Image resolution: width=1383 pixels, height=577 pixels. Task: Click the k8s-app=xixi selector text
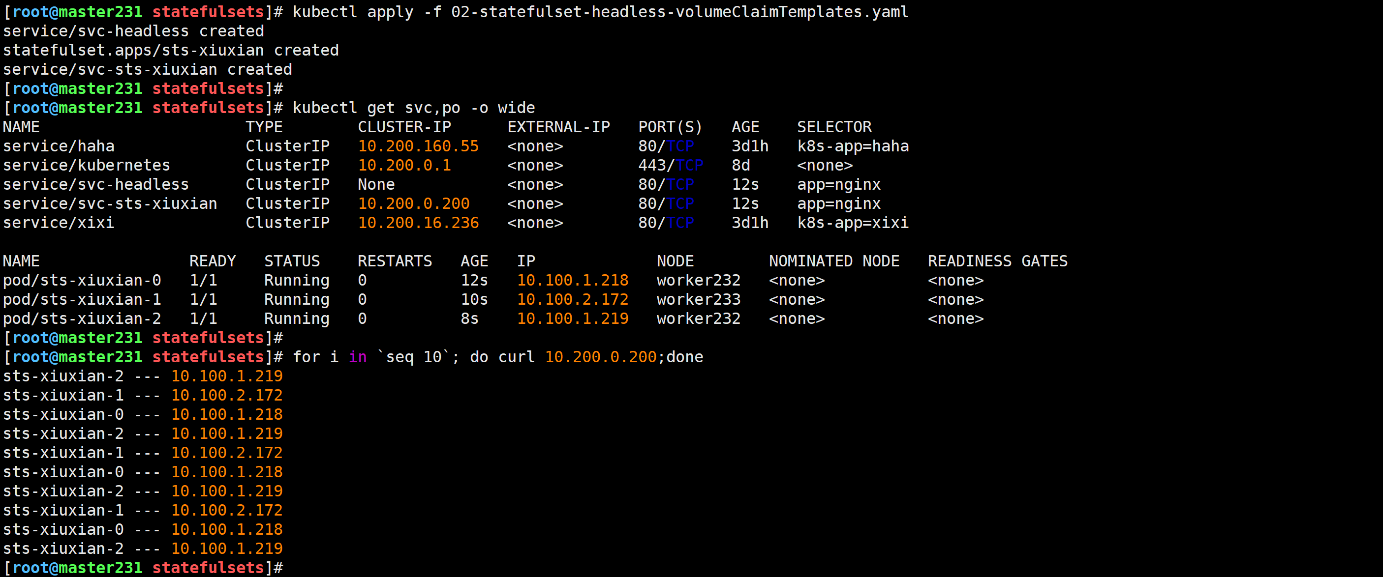[853, 223]
